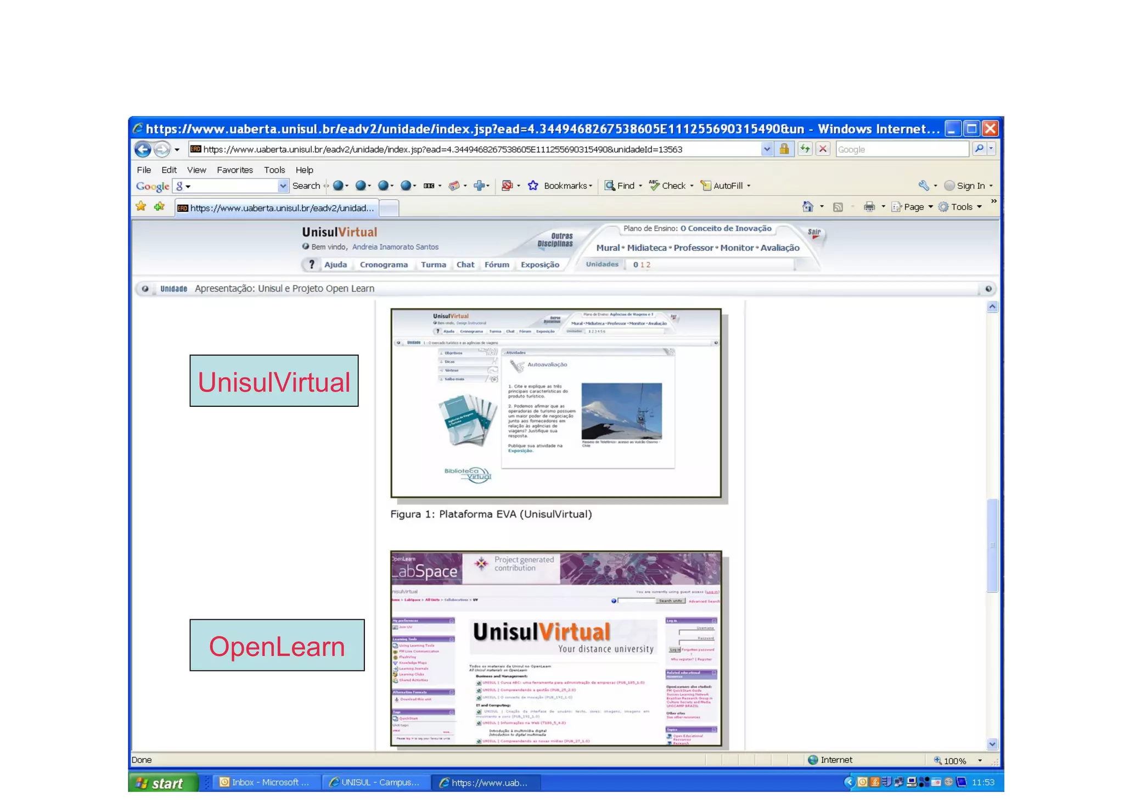Open the Professor section
The image size is (1124, 812).
[693, 248]
